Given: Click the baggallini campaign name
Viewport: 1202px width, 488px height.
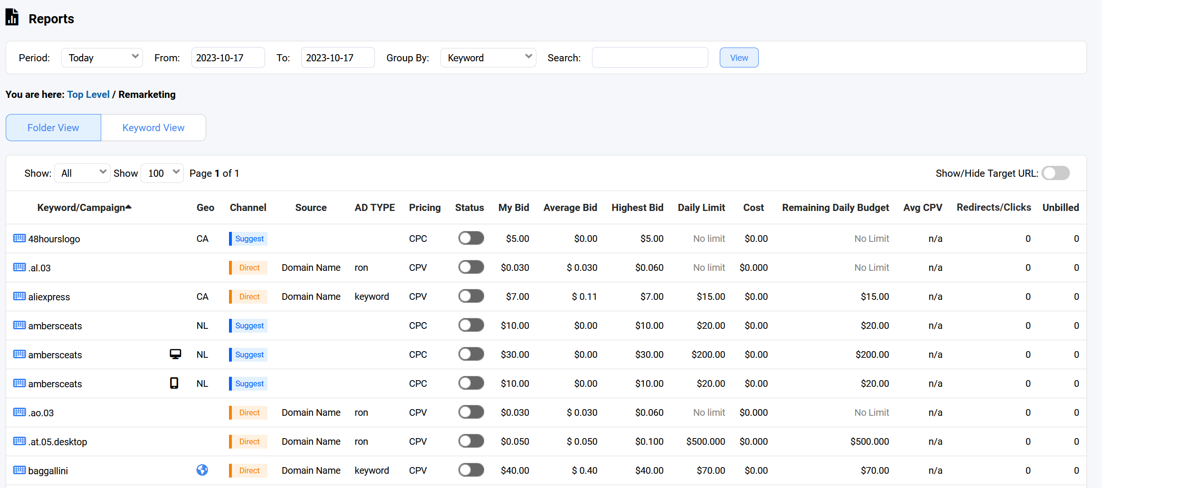Looking at the screenshot, I should (48, 471).
